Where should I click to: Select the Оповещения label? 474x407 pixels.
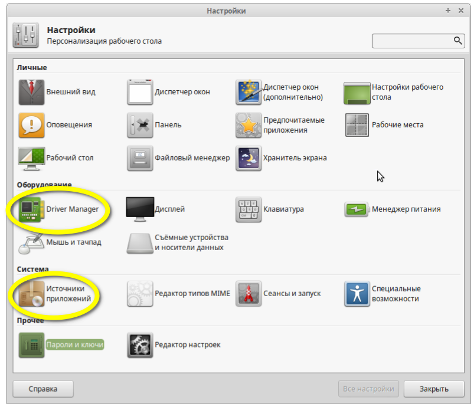click(x=69, y=125)
